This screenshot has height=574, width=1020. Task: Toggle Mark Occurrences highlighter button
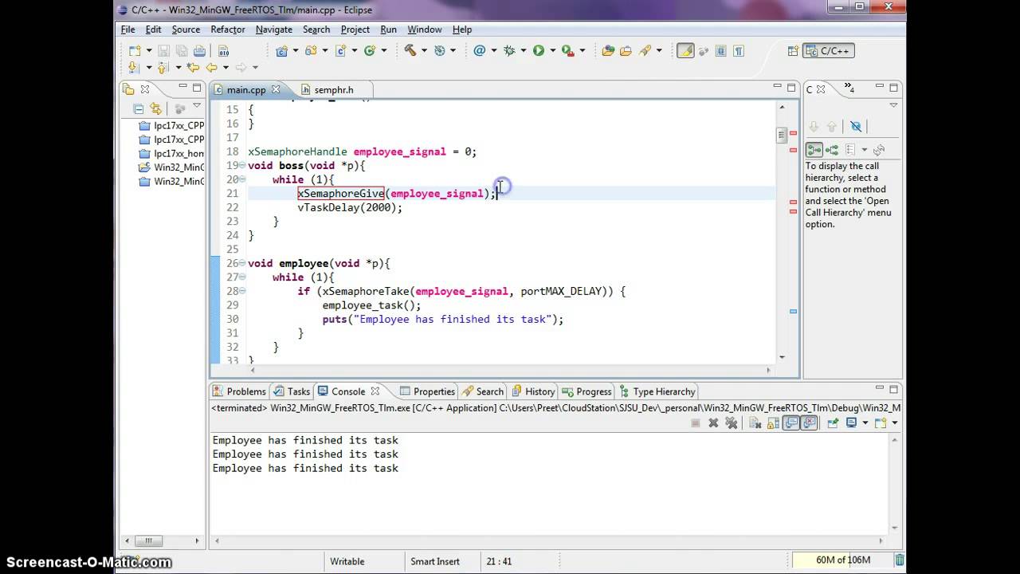[685, 51]
